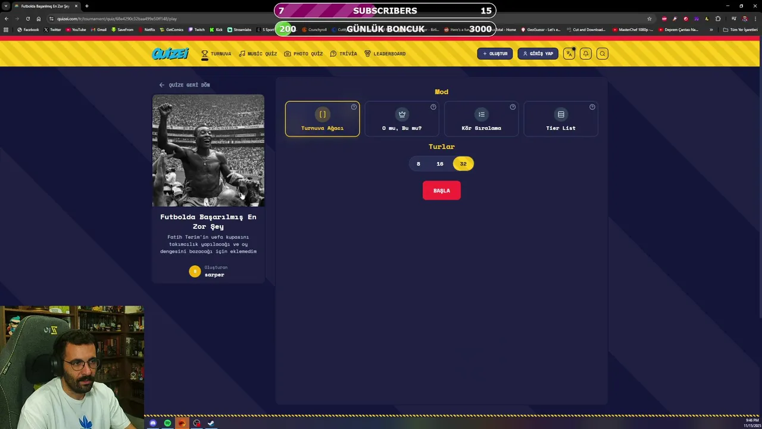Open Spotify from the taskbar
762x429 pixels.
(x=167, y=423)
